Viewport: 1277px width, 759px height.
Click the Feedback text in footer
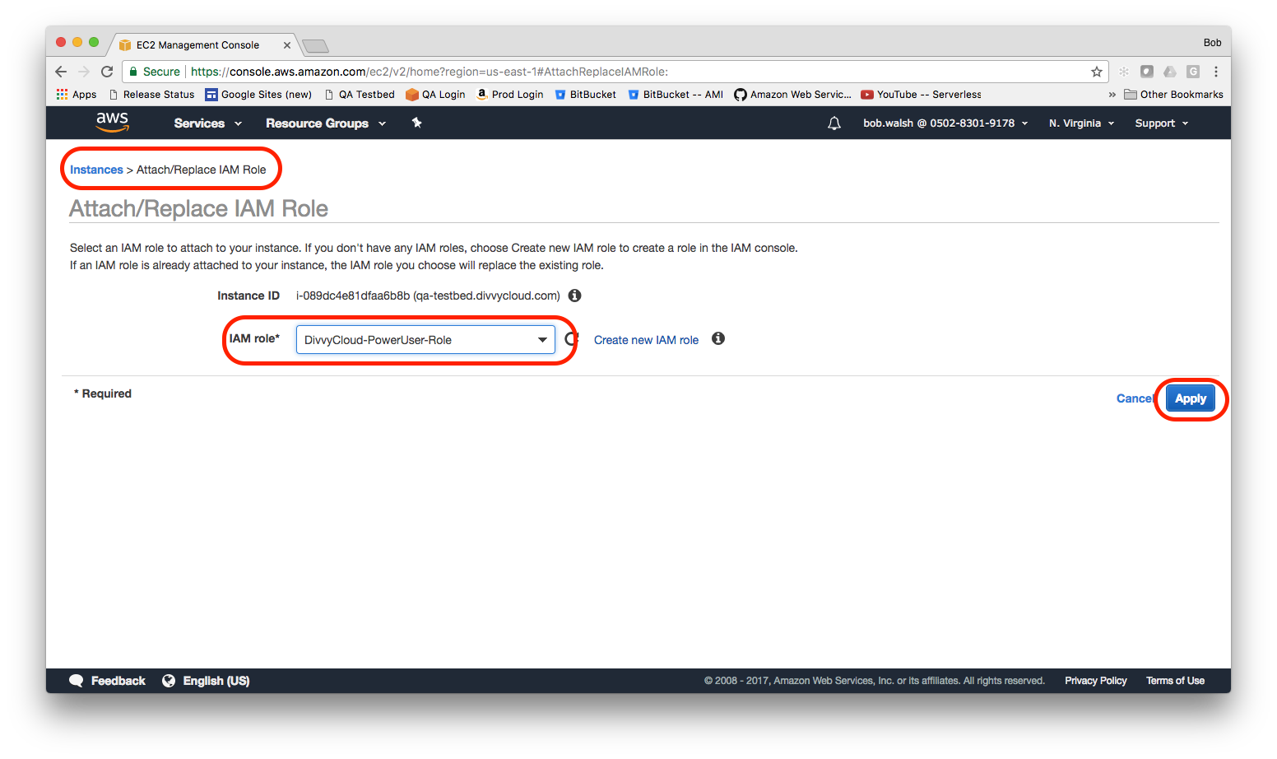tap(118, 681)
